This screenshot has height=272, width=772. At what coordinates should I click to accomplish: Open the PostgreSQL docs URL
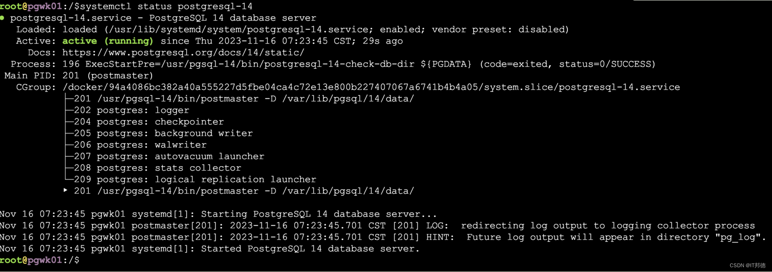183,52
